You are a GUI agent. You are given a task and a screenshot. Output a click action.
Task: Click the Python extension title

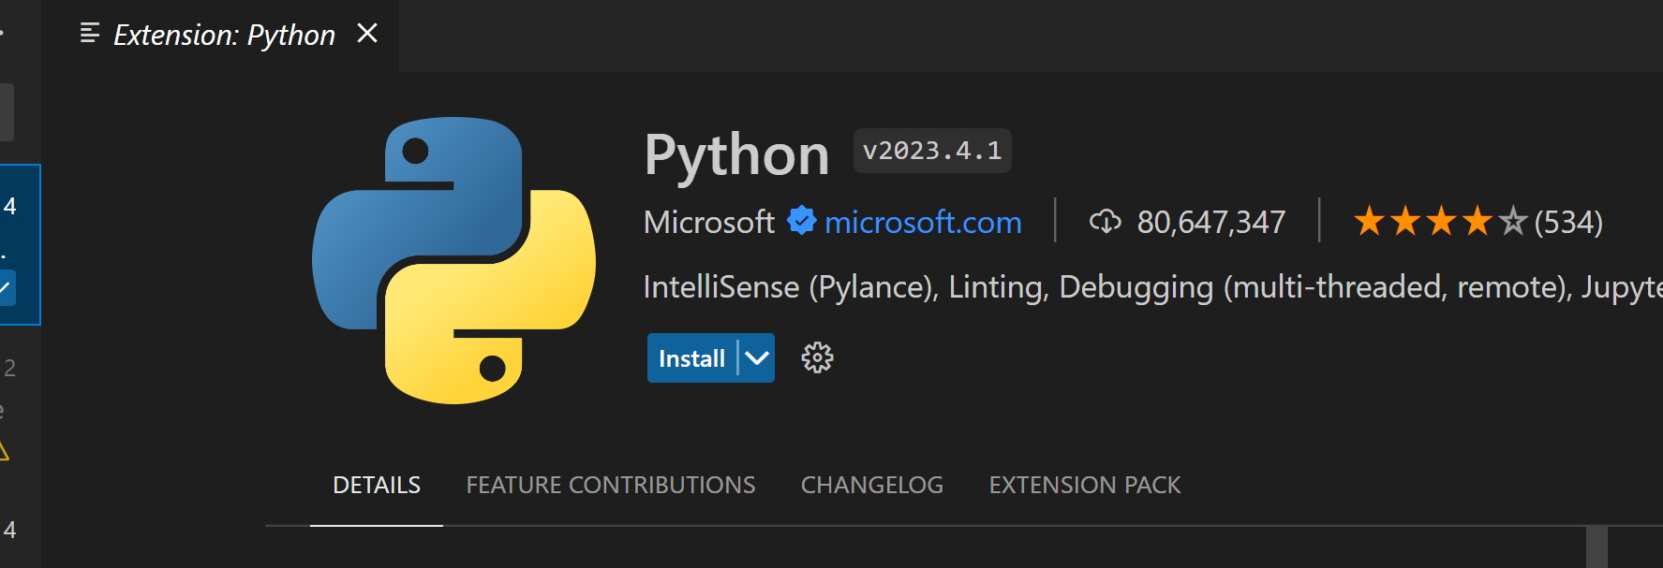736,154
